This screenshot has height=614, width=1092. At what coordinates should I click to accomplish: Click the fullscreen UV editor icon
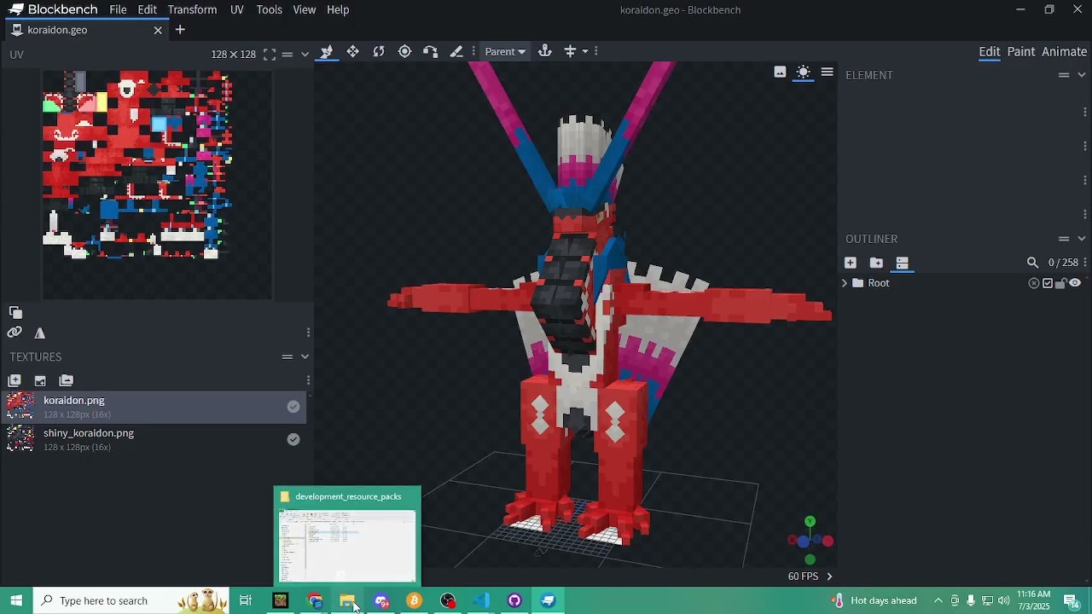(x=270, y=55)
